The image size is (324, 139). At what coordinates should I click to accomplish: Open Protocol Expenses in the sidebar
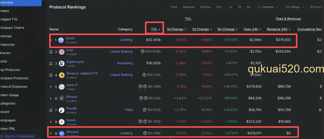point(14,86)
